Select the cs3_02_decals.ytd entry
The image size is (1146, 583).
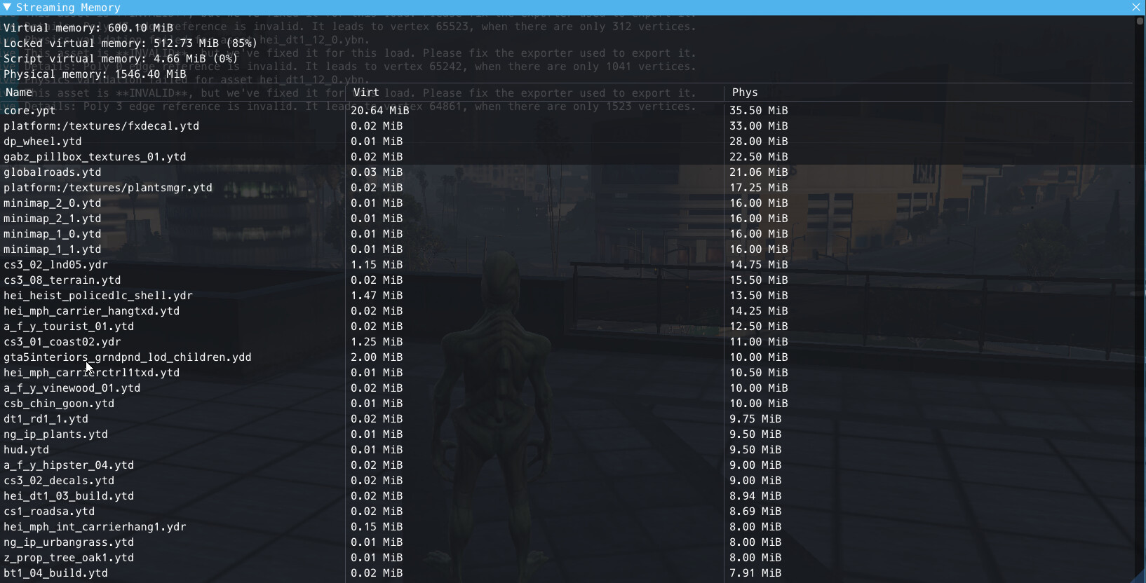coord(59,481)
